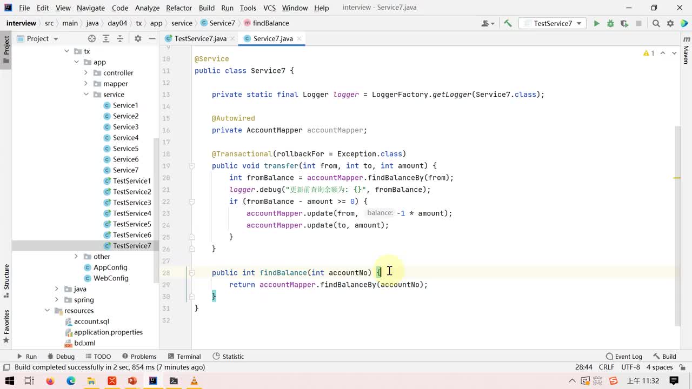This screenshot has width=692, height=389.
Task: Select opened file locate icon in Project panel
Action: coord(92,38)
